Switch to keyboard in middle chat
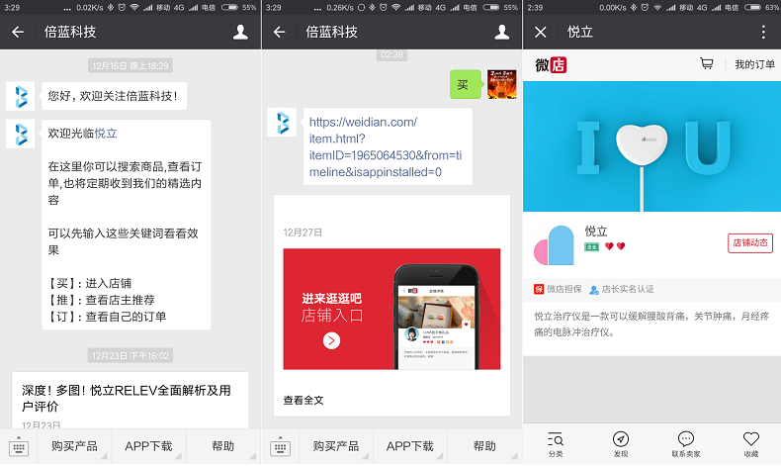The width and height of the screenshot is (781, 466). [x=280, y=447]
